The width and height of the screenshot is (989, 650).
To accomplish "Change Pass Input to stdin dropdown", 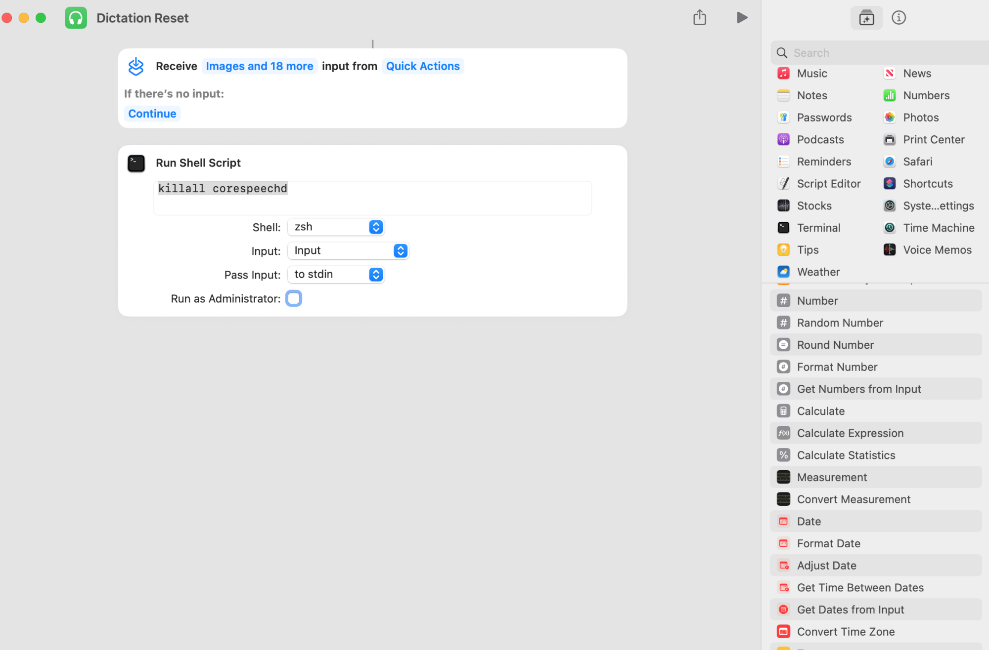I will click(x=336, y=275).
